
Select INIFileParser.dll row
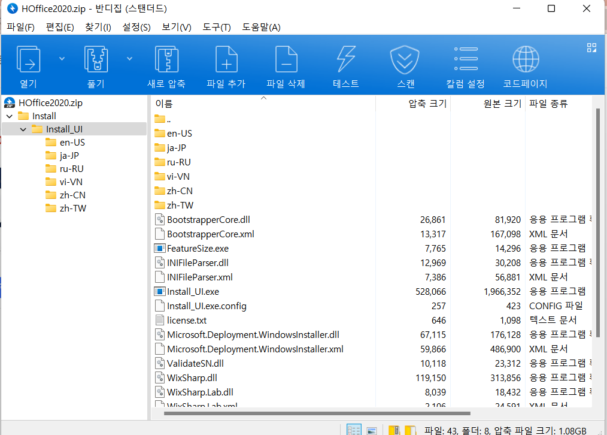(372, 262)
